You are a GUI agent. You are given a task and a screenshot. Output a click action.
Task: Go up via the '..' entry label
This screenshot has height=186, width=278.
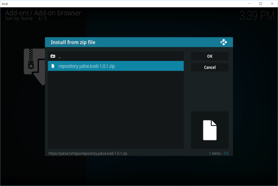[x=60, y=56]
